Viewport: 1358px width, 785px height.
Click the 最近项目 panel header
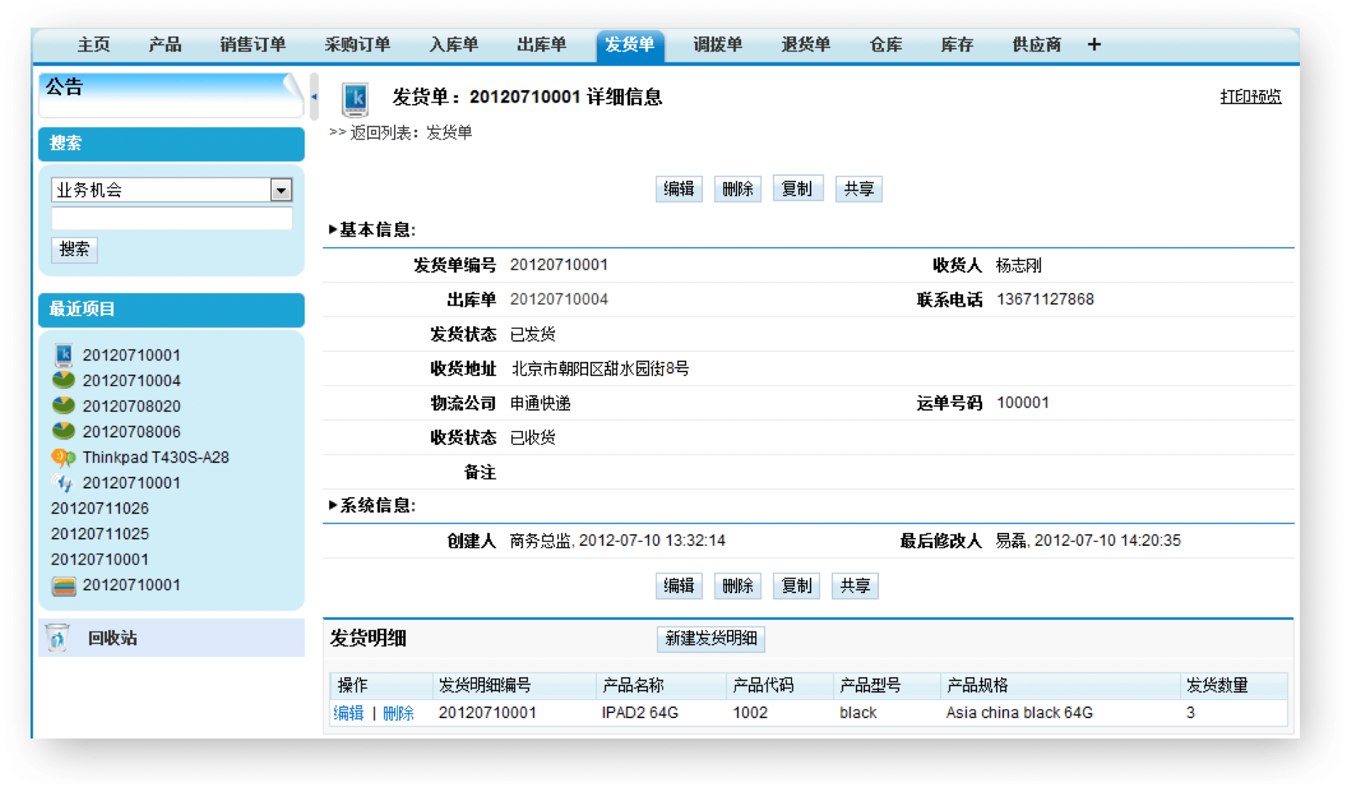[x=172, y=310]
